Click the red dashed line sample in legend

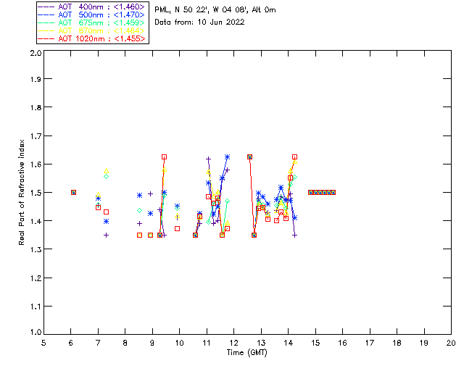tap(46, 38)
